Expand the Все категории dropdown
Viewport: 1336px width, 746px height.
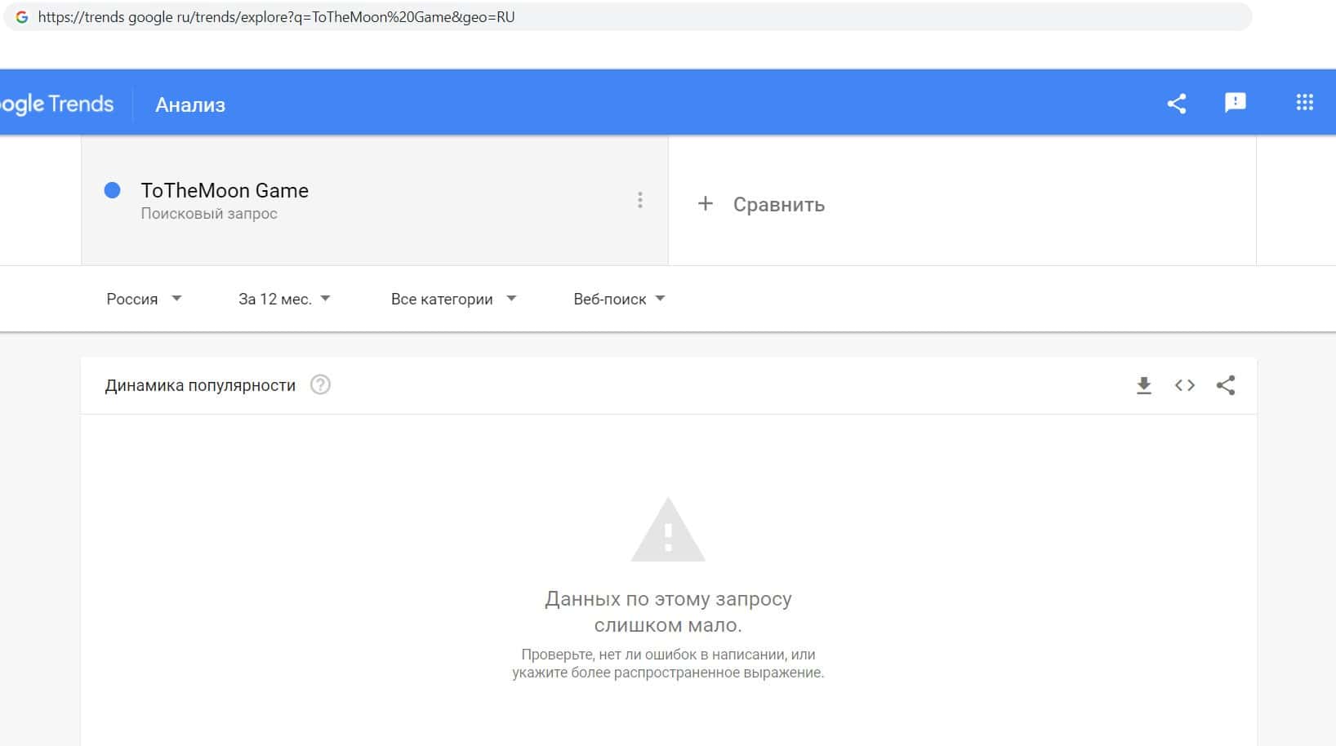pyautogui.click(x=453, y=299)
